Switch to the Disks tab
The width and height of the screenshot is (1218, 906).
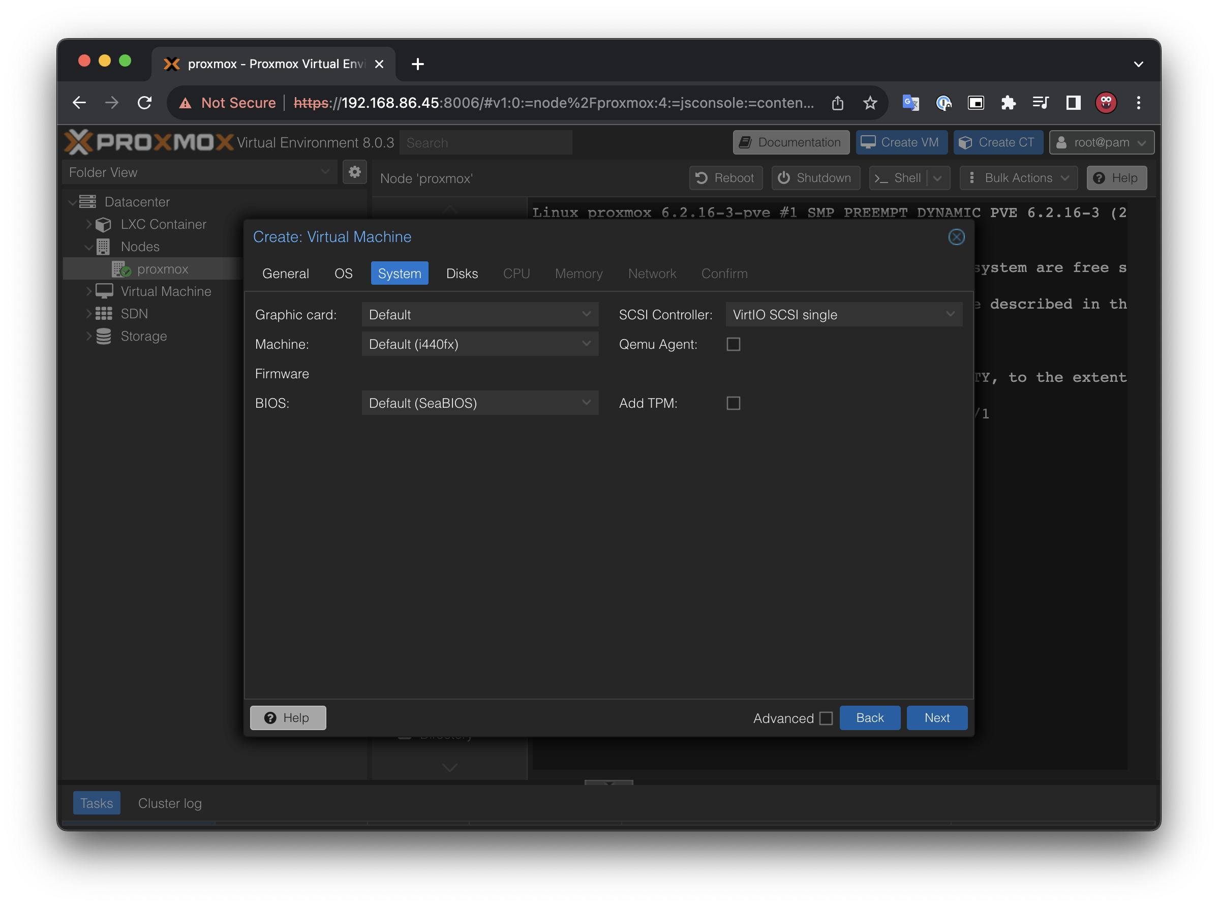click(x=462, y=273)
